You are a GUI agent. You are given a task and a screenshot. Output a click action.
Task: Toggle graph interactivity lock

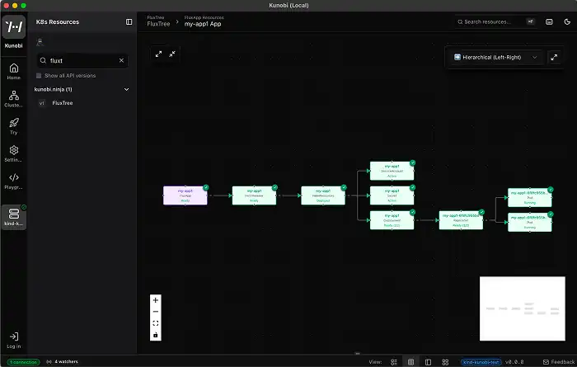pos(155,335)
